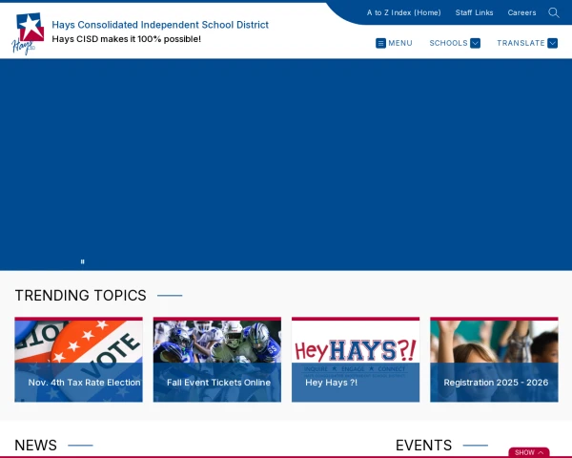Click the EVENTS section heading

tap(423, 445)
